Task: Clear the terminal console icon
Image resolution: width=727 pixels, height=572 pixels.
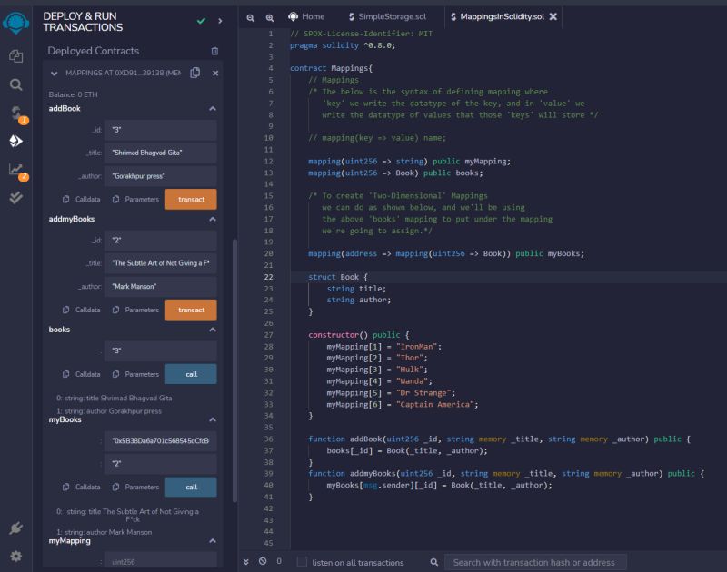Action: pos(263,561)
